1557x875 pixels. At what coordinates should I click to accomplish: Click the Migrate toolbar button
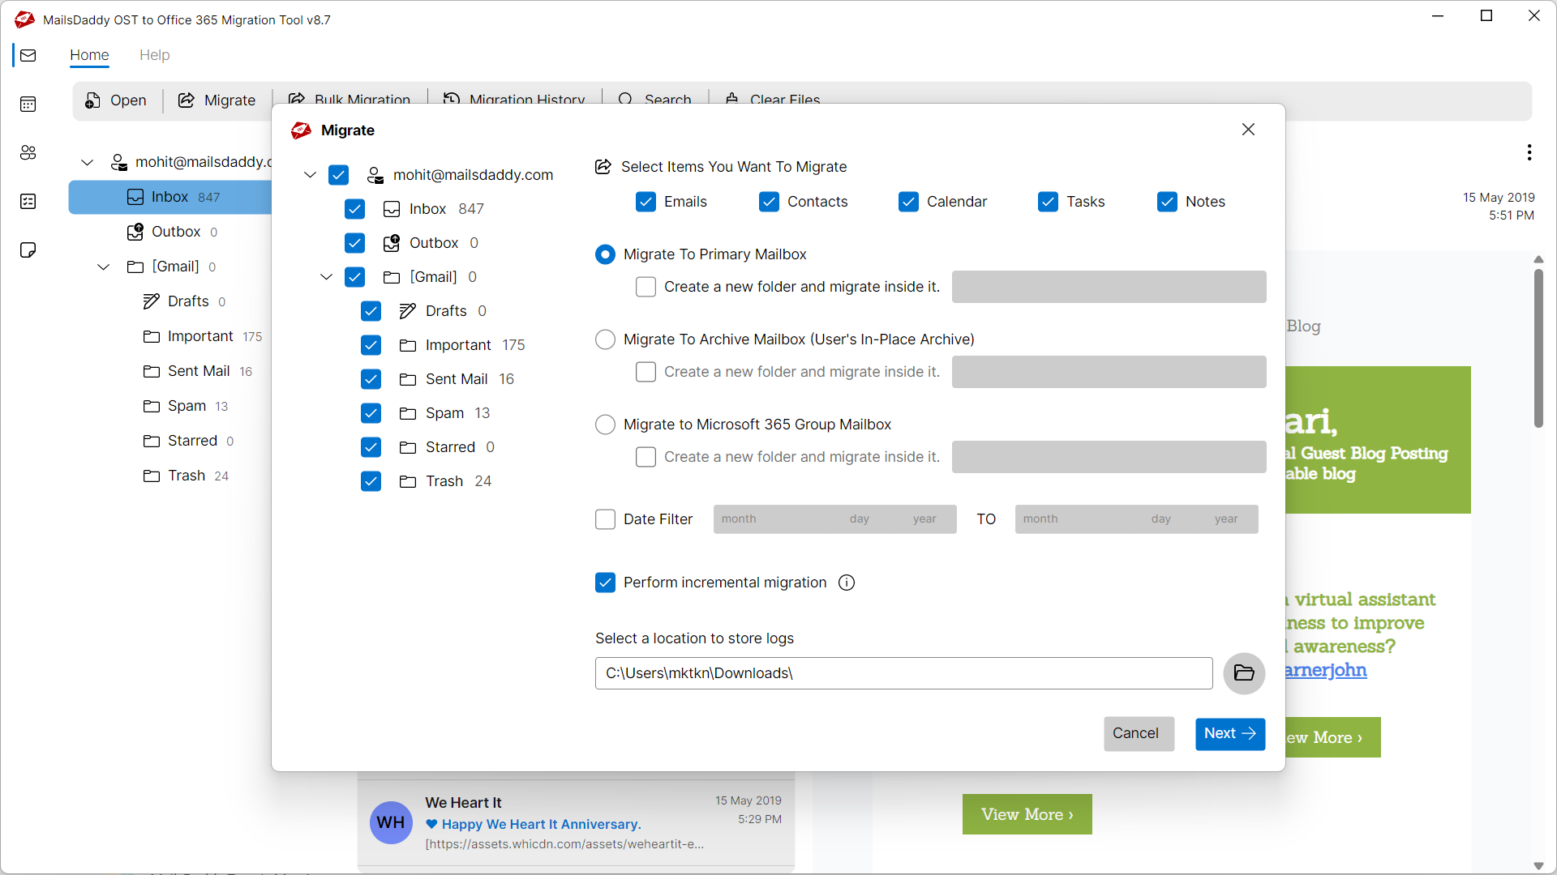pos(217,100)
